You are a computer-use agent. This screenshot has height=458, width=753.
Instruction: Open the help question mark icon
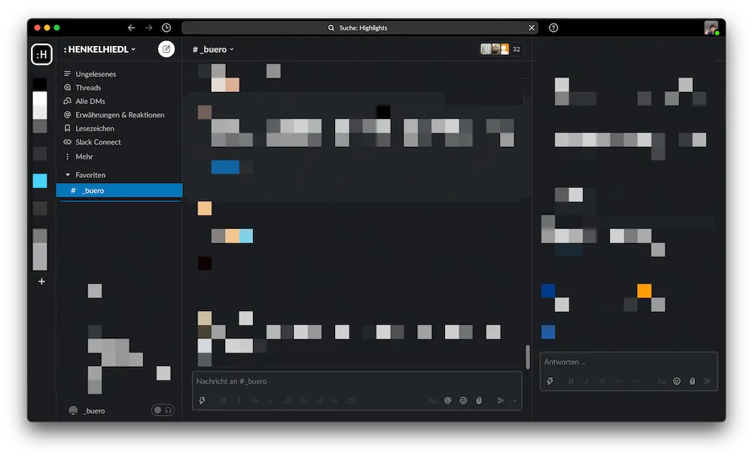[x=553, y=28]
